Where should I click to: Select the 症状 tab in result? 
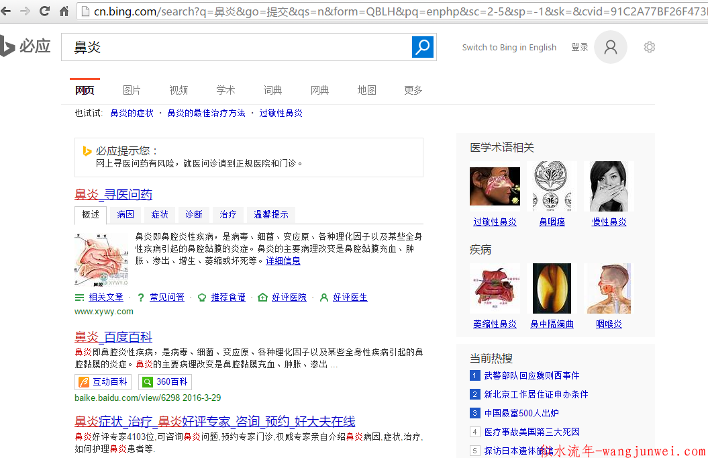pyautogui.click(x=160, y=214)
